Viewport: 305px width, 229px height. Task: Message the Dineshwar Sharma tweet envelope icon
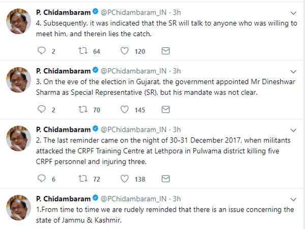(x=165, y=109)
